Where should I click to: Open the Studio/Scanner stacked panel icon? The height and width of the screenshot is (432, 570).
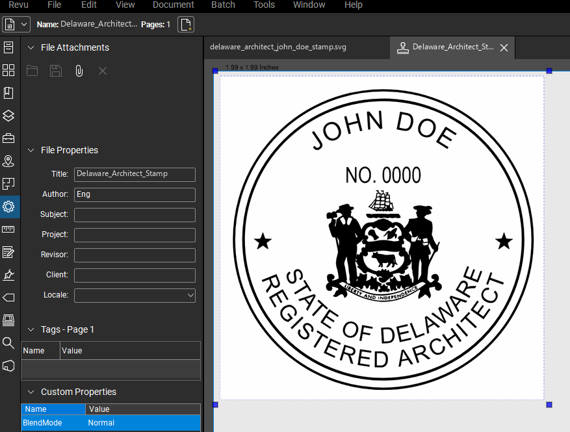coord(8,320)
